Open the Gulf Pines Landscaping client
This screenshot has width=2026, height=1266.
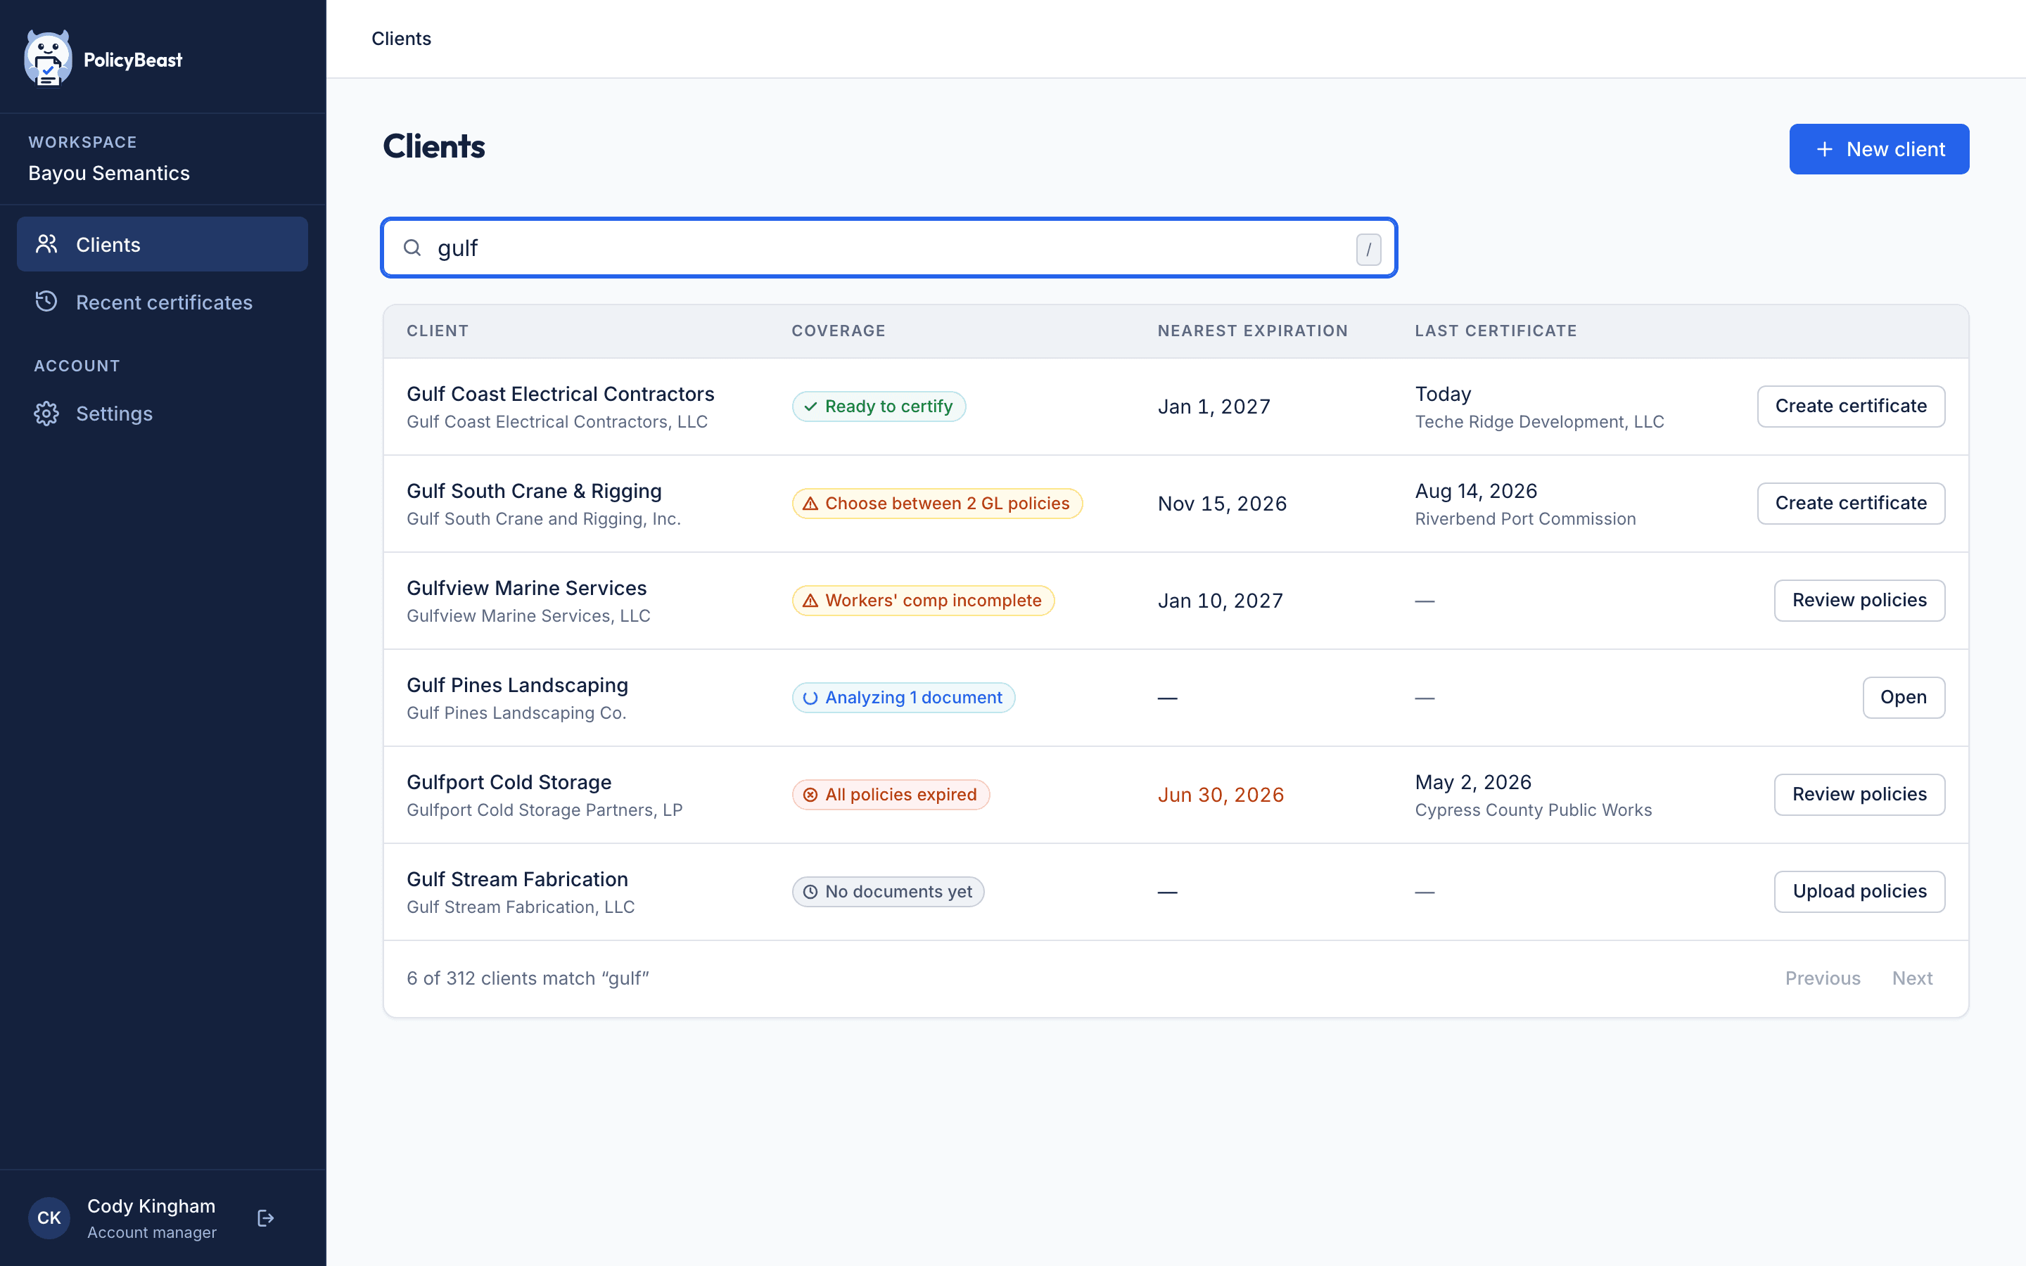coord(1904,698)
